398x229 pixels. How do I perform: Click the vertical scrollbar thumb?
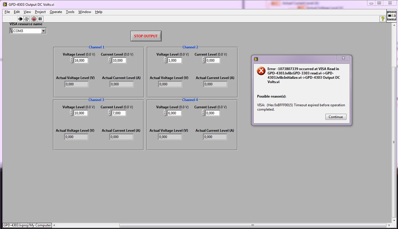click(394, 142)
